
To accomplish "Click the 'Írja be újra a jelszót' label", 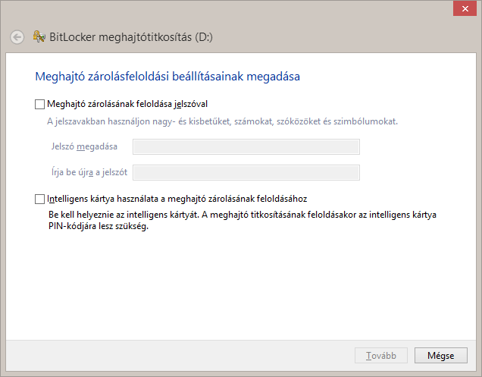I will pyautogui.click(x=89, y=172).
